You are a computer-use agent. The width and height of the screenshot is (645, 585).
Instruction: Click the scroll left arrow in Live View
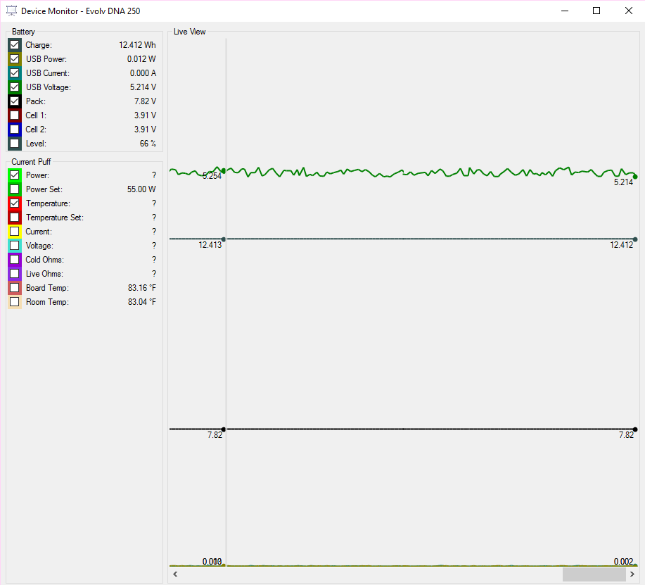pos(175,575)
